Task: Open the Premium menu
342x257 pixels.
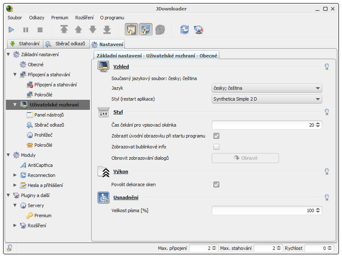Action: click(x=60, y=18)
